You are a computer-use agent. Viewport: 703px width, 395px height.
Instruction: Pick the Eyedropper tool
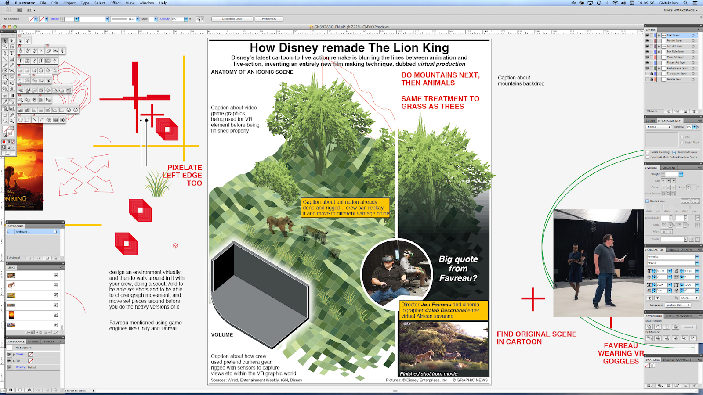(5, 101)
